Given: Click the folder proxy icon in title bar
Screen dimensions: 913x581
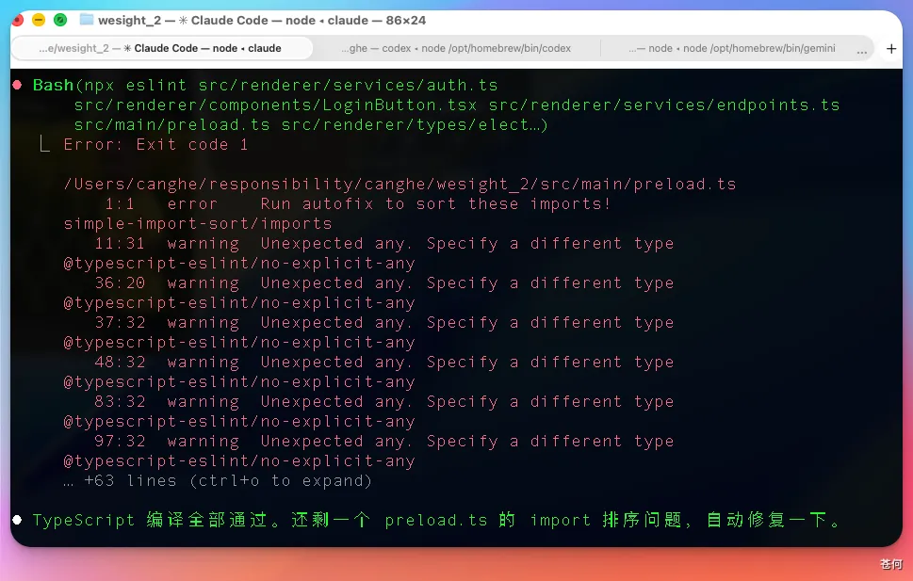Looking at the screenshot, I should click(x=87, y=20).
